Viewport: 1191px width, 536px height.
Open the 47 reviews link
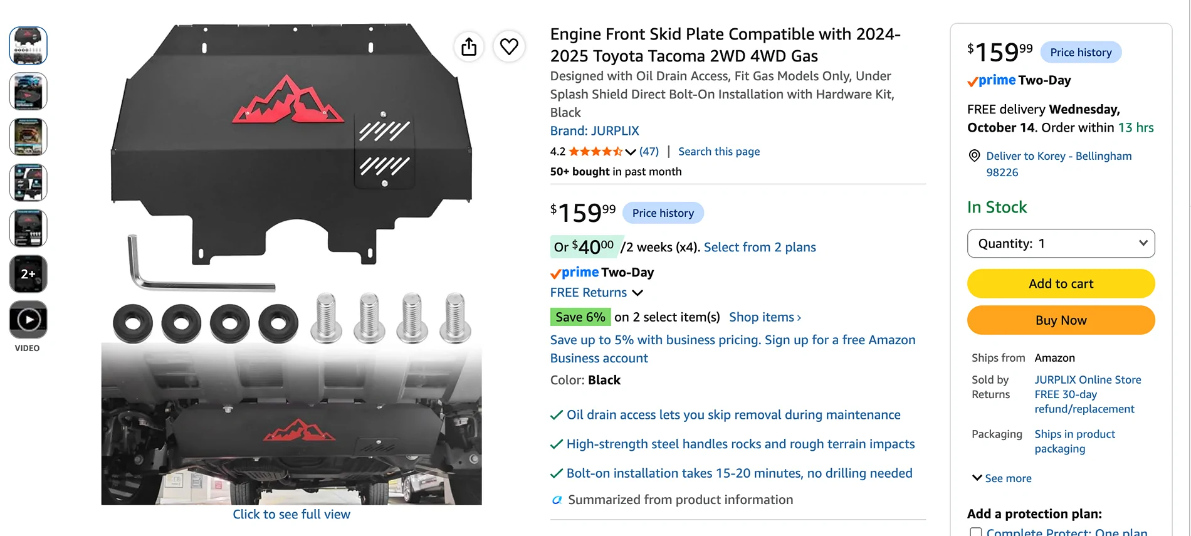[649, 152]
